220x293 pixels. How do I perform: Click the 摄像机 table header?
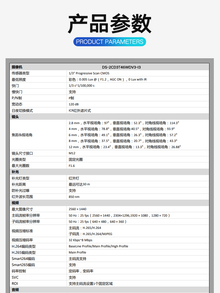pos(17,67)
